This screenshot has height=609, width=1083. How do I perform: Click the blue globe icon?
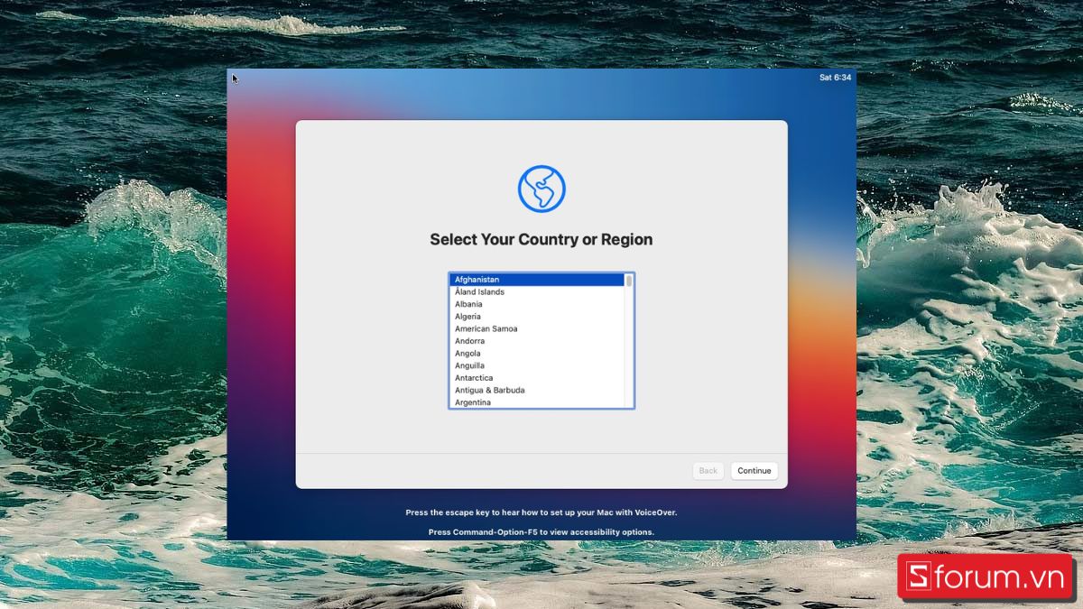coord(541,188)
